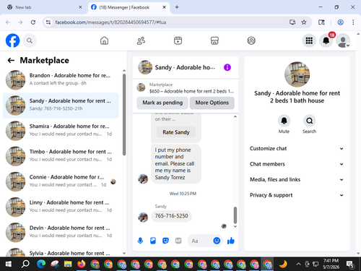This screenshot has height=271, width=361.
Task: Expand the Privacy & support section
Action: click(x=297, y=195)
